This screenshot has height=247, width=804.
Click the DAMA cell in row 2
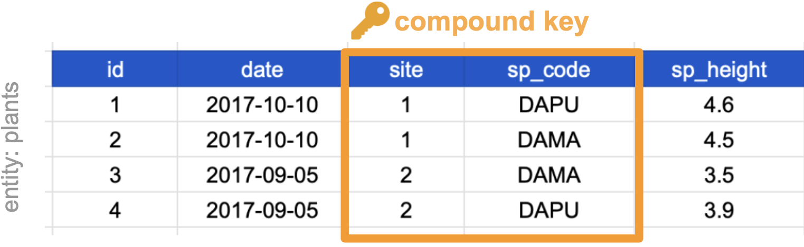click(548, 140)
